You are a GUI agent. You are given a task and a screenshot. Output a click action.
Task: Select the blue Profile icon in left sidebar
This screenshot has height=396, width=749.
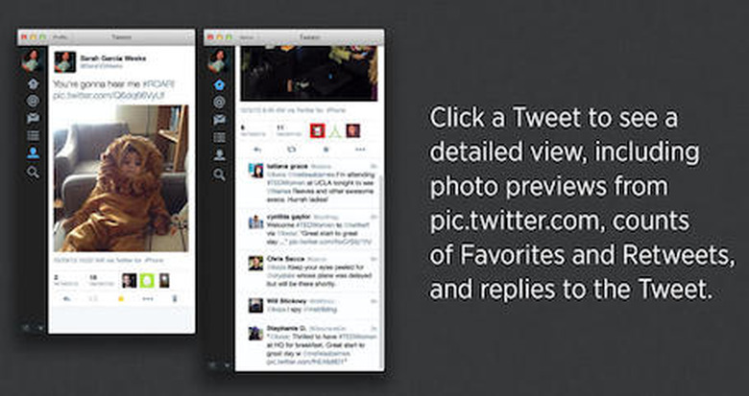tap(33, 153)
